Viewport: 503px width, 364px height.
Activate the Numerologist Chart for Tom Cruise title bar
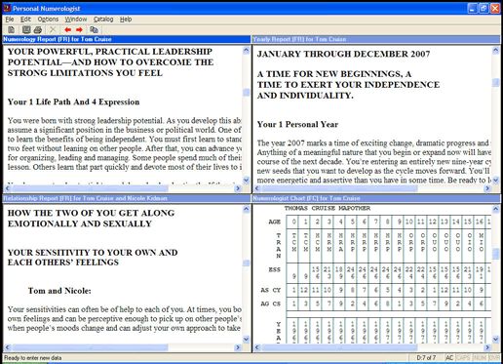(376, 198)
